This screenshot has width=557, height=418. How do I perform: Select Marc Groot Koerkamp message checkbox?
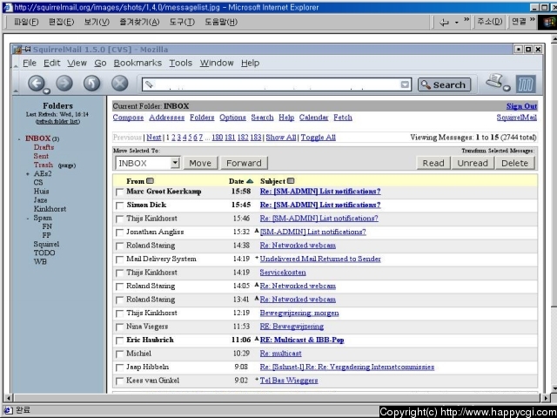pyautogui.click(x=120, y=192)
